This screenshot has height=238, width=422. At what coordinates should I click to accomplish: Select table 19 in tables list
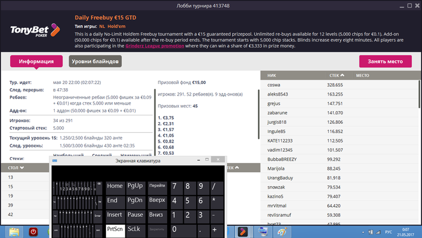click(x=25, y=196)
